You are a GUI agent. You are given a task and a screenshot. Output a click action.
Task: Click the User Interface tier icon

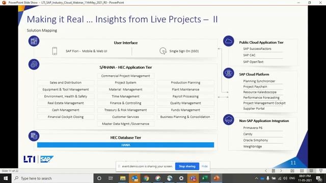point(34,41)
